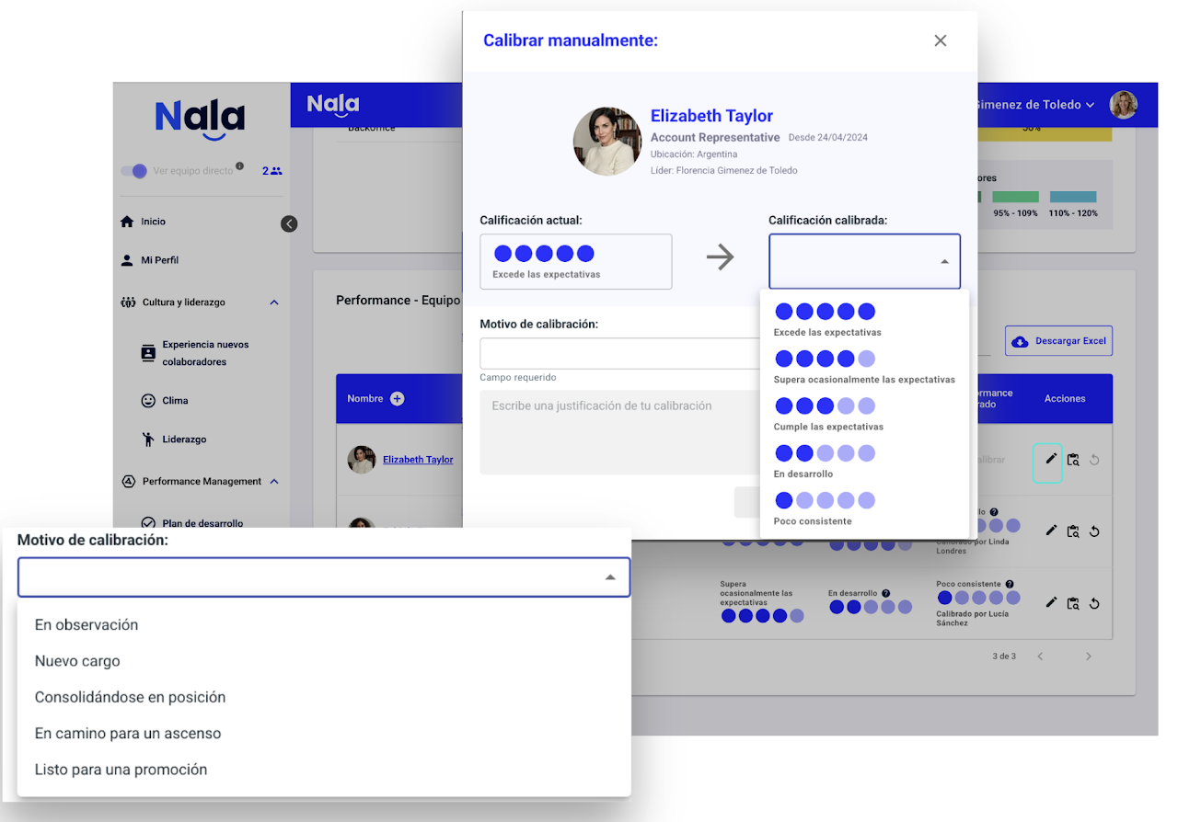Click the user avatar in top bar
The width and height of the screenshot is (1178, 822).
tap(1123, 105)
